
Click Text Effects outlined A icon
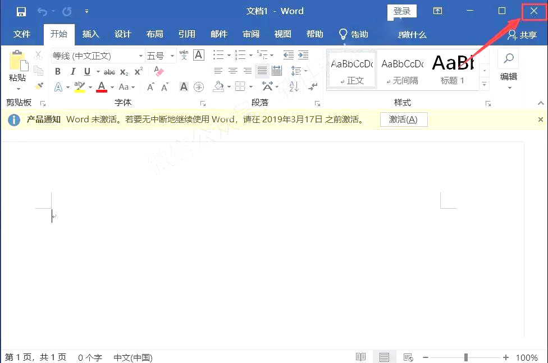[58, 86]
